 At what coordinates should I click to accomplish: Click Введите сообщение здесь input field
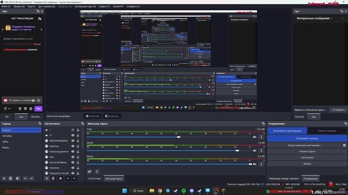[x=310, y=110]
